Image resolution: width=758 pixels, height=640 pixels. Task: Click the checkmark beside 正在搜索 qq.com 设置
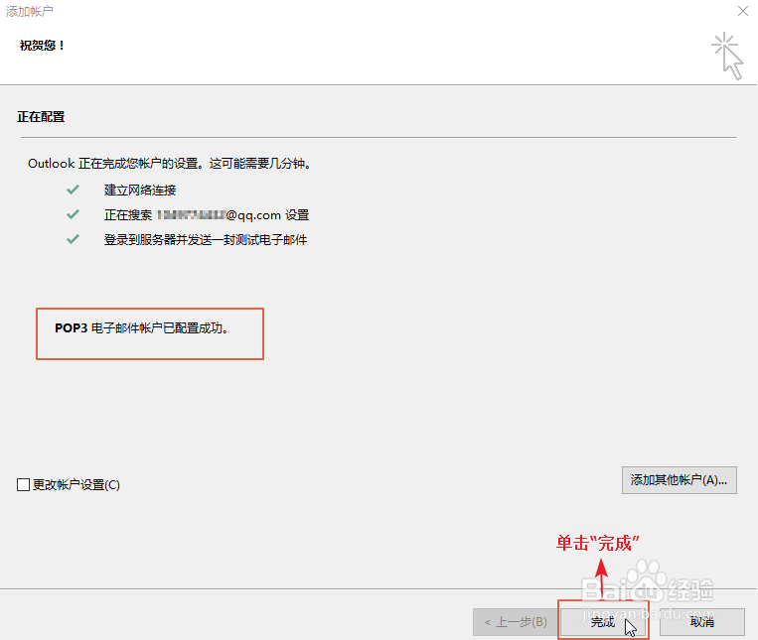click(x=73, y=214)
